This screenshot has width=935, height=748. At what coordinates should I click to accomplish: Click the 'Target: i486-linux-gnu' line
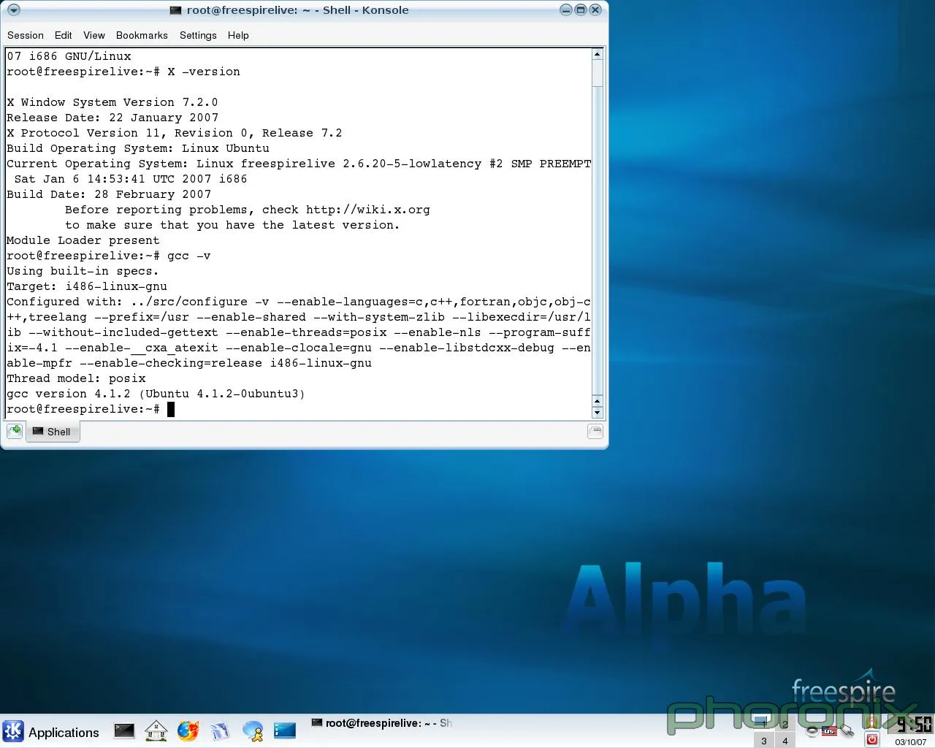pyautogui.click(x=87, y=286)
